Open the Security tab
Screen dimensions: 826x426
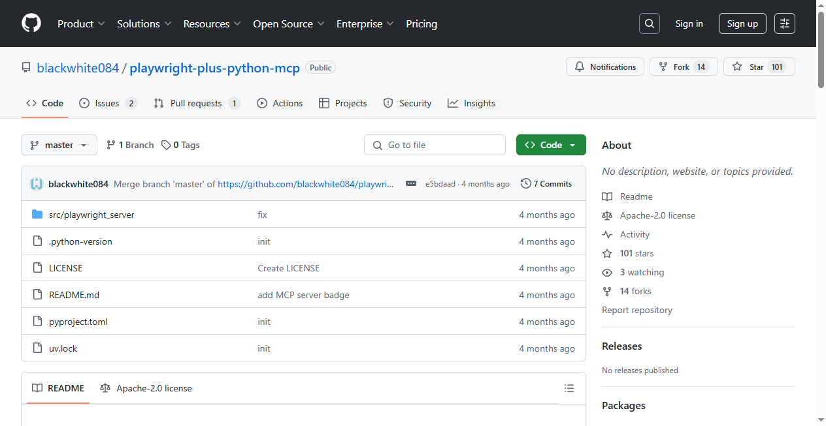407,103
